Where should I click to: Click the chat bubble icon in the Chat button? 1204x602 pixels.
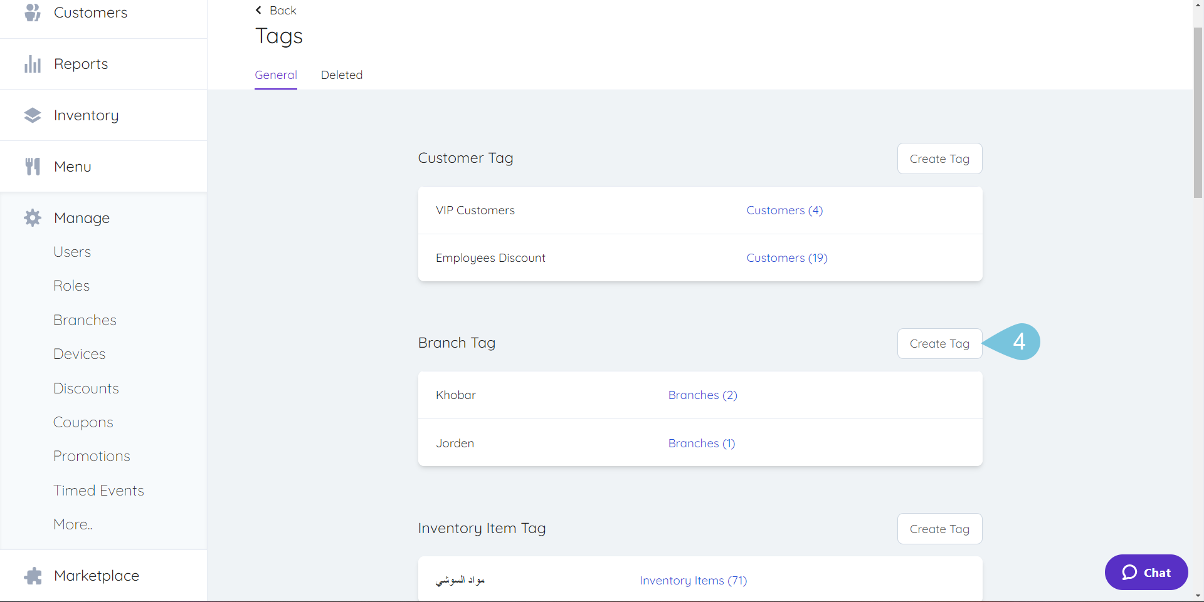coord(1129,573)
